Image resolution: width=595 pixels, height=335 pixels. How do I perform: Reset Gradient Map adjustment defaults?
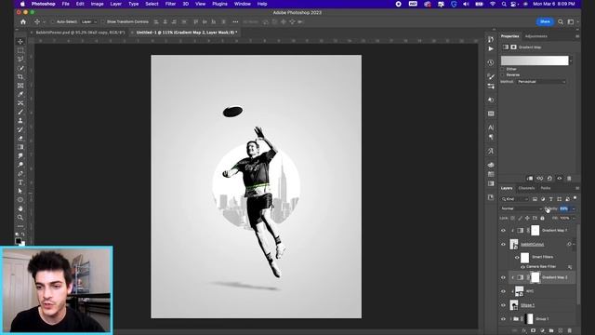pyautogui.click(x=549, y=178)
